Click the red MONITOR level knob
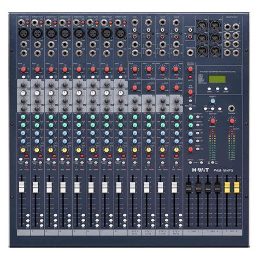The image size is (259, 259). [x=213, y=121]
